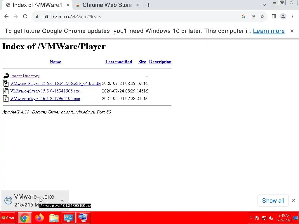The width and height of the screenshot is (299, 224).
Task: Sort listing by Last modified column
Action: click(x=119, y=62)
